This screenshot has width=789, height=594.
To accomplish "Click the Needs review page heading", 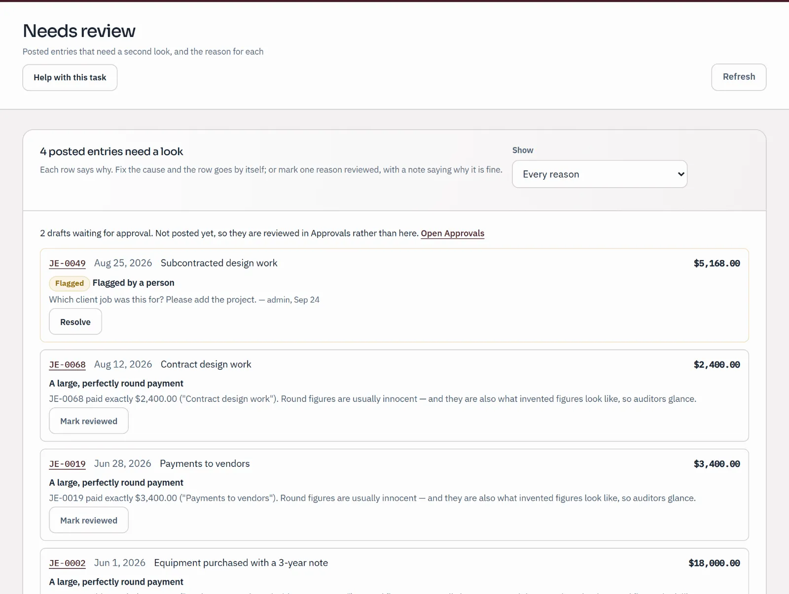I will tap(79, 31).
